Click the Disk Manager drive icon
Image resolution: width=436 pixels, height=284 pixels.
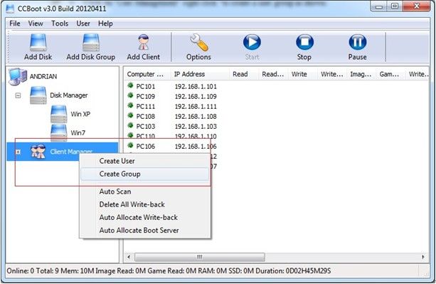38,95
